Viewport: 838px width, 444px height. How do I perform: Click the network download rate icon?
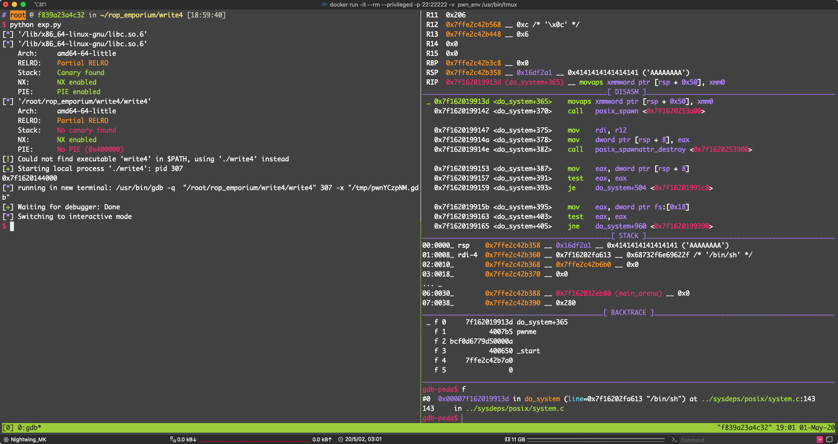pos(173,440)
